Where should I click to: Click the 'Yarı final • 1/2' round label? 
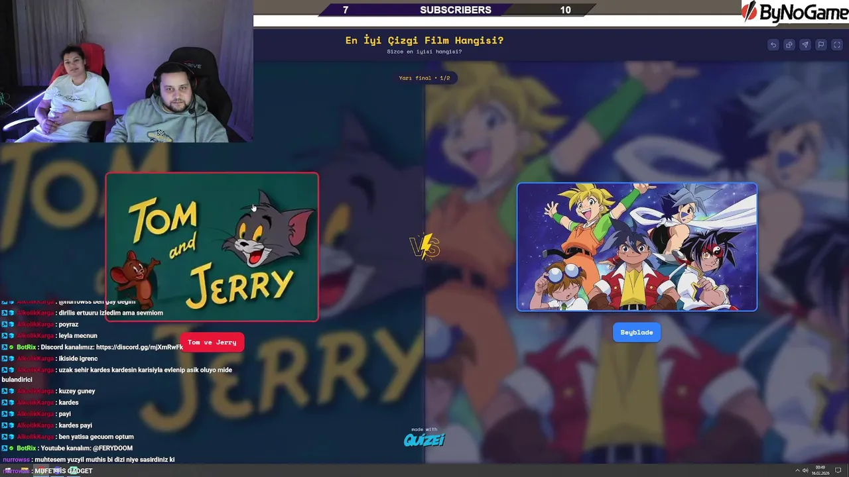(424, 78)
